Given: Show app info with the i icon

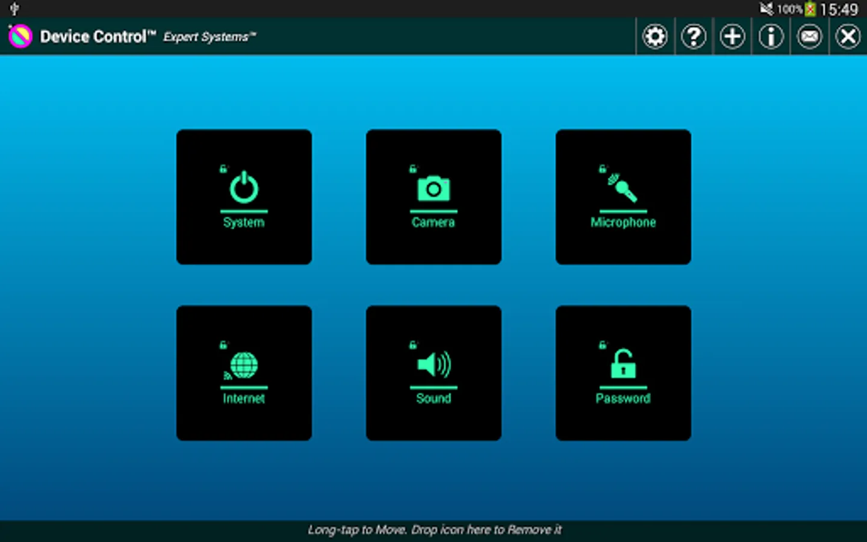Looking at the screenshot, I should tap(771, 37).
